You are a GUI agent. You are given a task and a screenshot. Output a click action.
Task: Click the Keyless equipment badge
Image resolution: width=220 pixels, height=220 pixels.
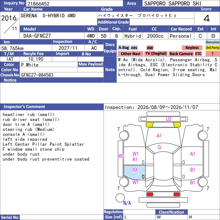[x=192, y=48]
